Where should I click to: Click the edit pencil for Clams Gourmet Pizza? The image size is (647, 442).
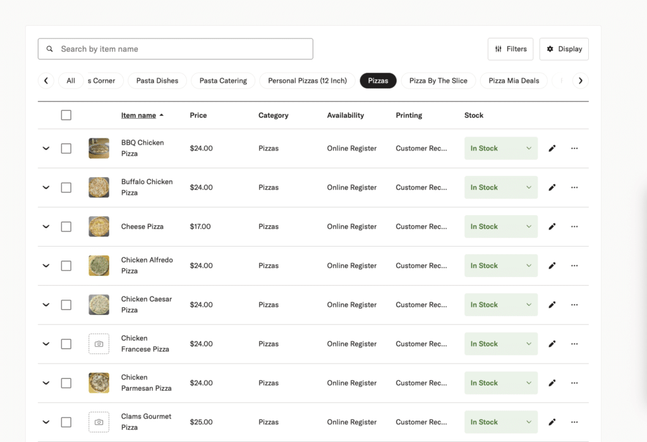pyautogui.click(x=552, y=422)
